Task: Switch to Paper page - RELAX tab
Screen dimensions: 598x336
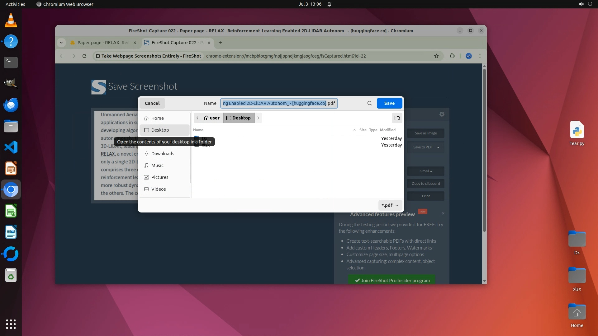Action: [x=103, y=43]
